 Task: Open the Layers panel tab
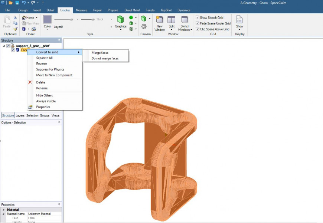click(x=20, y=115)
